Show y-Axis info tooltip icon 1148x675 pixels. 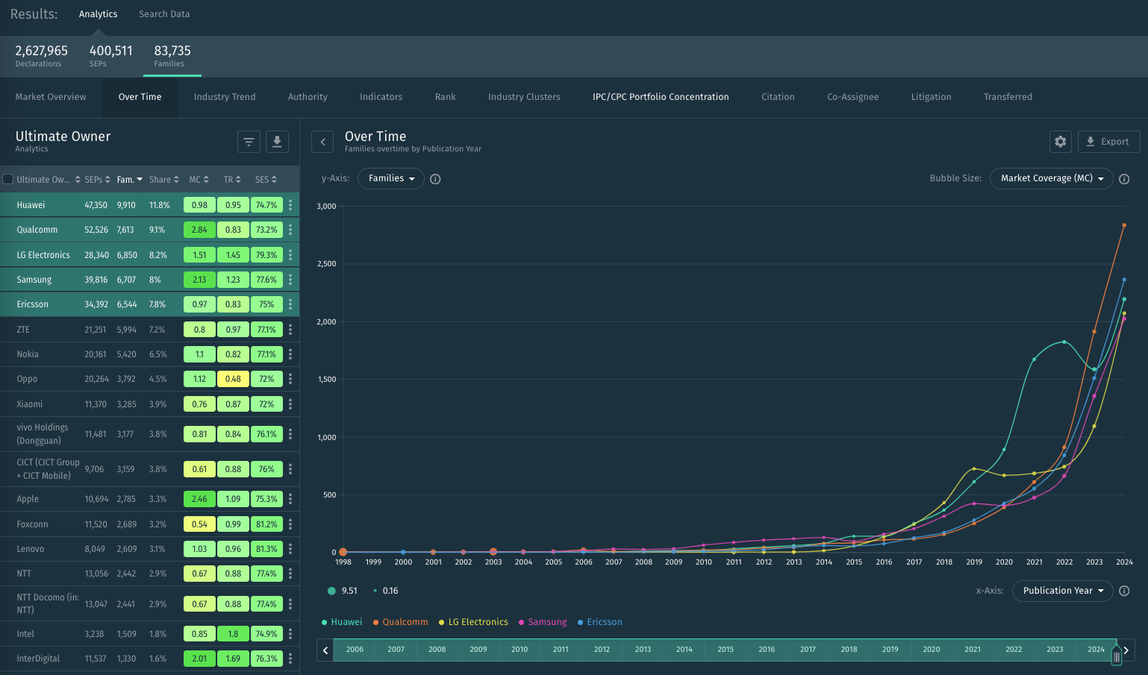pos(435,179)
